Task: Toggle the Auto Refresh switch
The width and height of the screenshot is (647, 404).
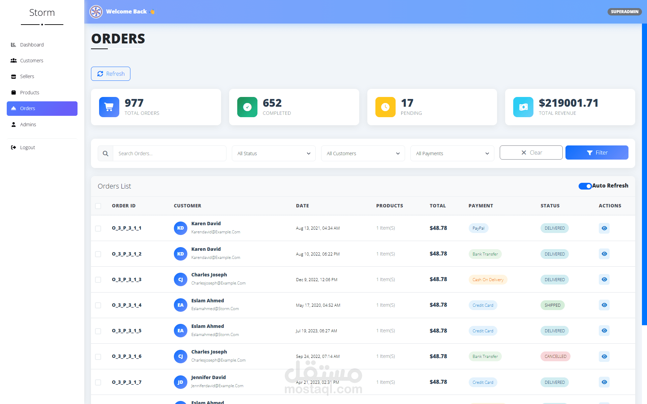Action: 585,186
